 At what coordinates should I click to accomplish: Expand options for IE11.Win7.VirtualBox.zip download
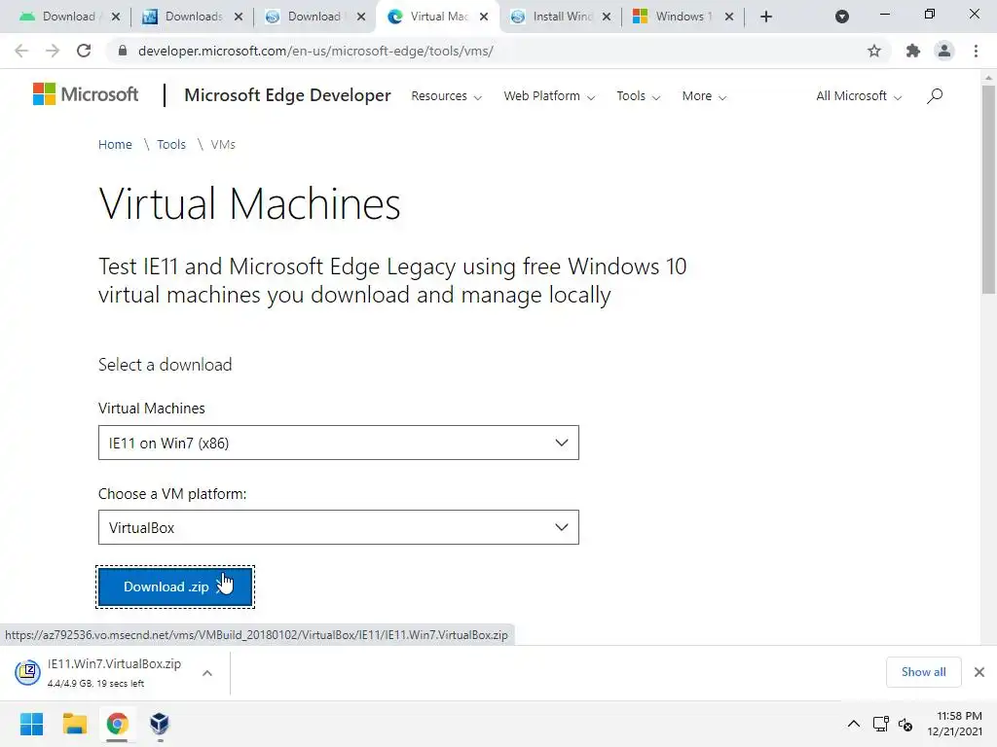pyautogui.click(x=207, y=673)
